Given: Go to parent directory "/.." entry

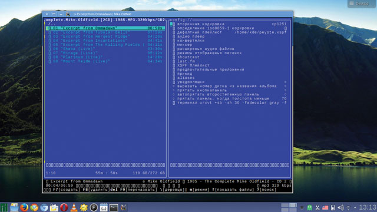Looking at the screenshot, I should 52,24.
